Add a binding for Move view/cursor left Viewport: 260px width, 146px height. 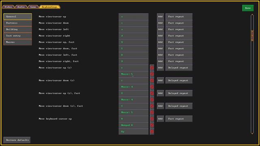pyautogui.click(x=160, y=29)
